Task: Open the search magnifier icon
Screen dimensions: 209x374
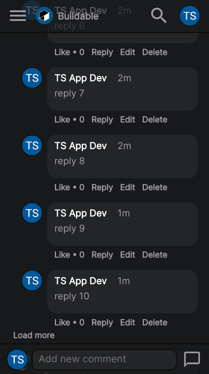Action: (x=159, y=16)
